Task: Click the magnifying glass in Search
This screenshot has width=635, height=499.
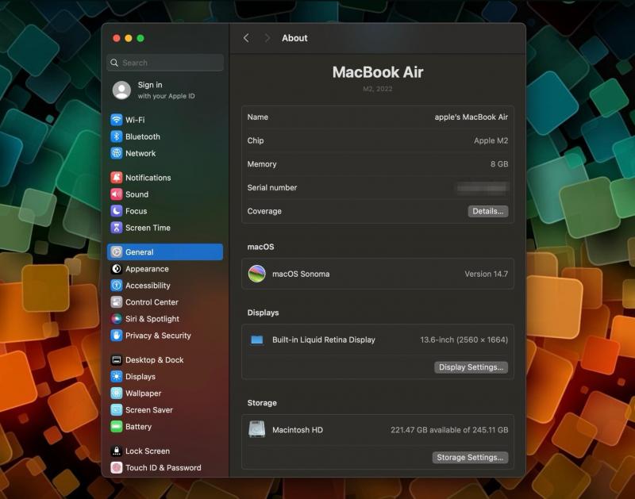Action: click(114, 63)
